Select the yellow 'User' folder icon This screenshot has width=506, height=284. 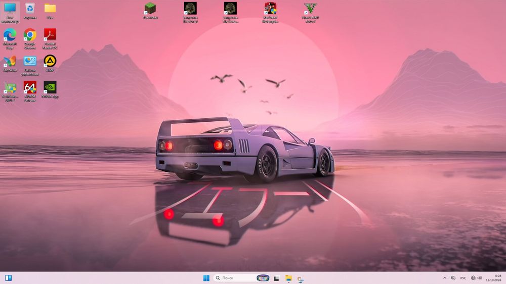(x=50, y=11)
